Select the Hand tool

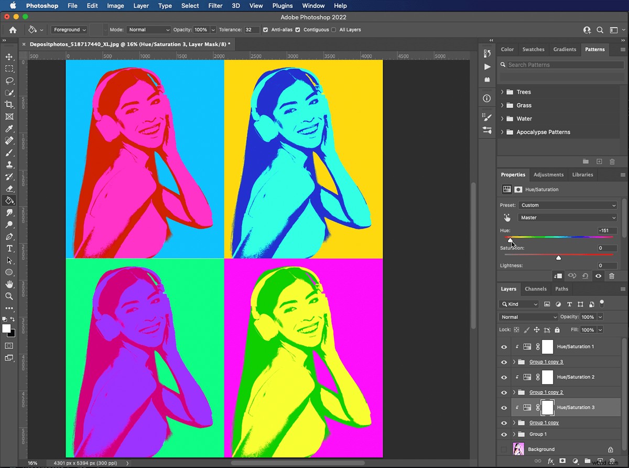click(x=9, y=284)
